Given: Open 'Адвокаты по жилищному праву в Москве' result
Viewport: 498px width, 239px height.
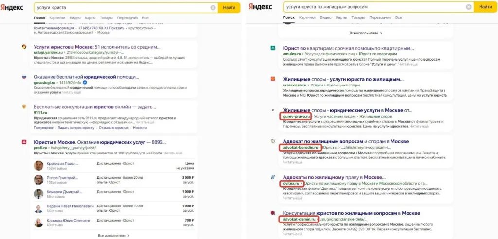Looking at the screenshot, I should (x=334, y=177).
